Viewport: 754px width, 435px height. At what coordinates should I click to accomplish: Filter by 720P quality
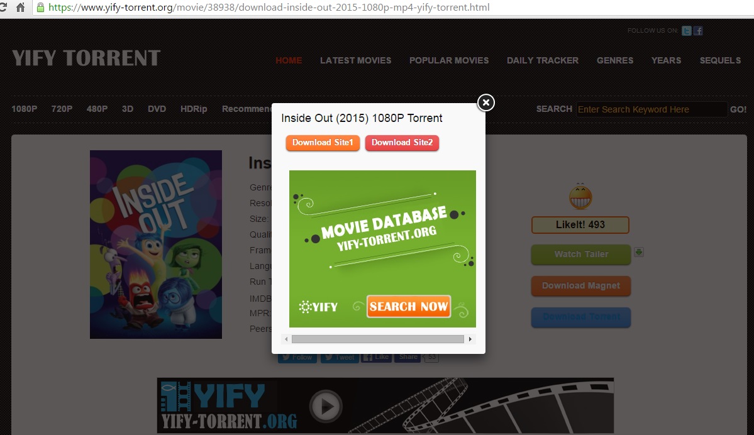coord(62,109)
